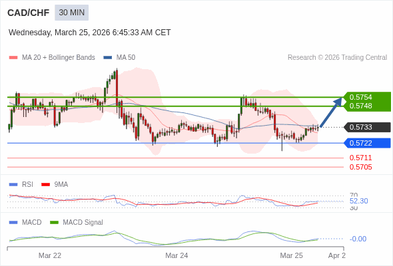The height and width of the screenshot is (266, 393).
Task: Click the black 0.5733 current price tag
Action: click(368, 127)
